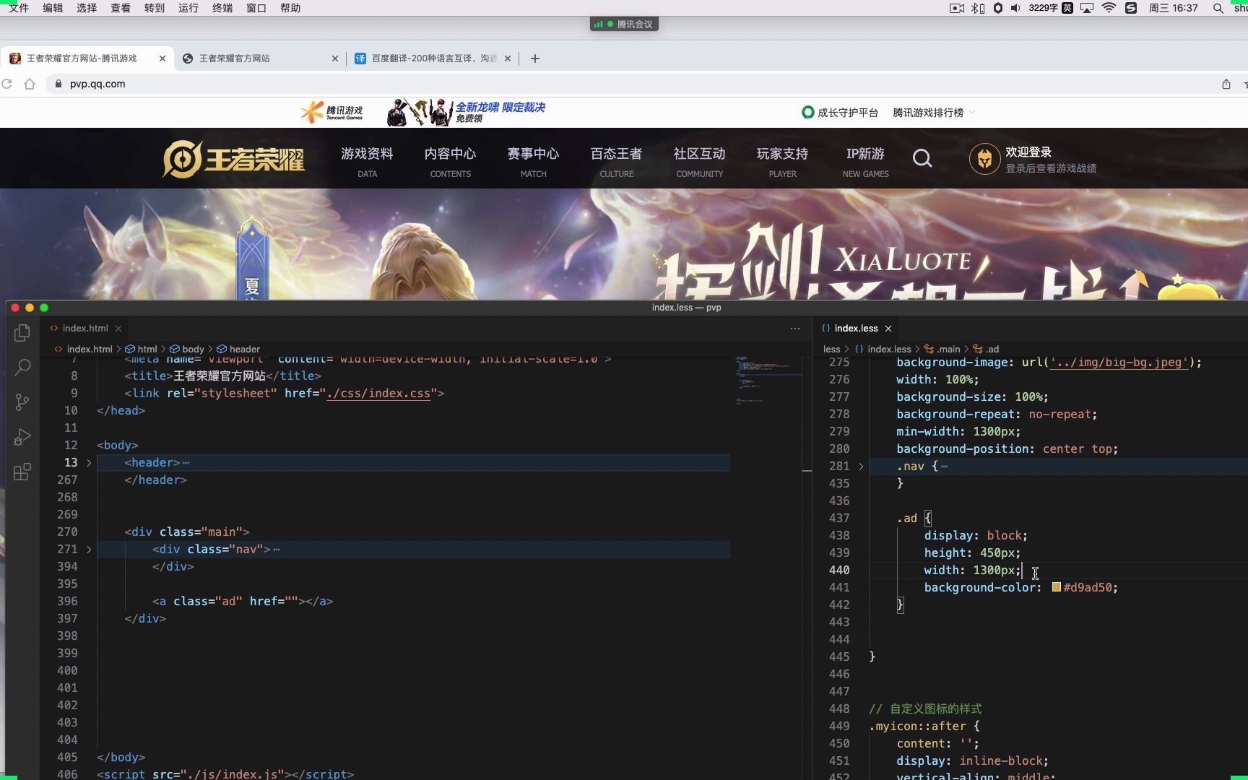The image size is (1248, 780).
Task: Click the login avatar icon
Action: tap(984, 159)
